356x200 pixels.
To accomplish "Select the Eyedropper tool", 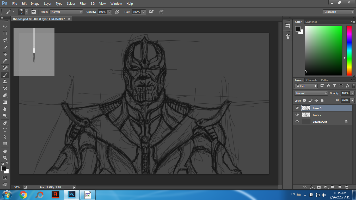I will coord(5,61).
